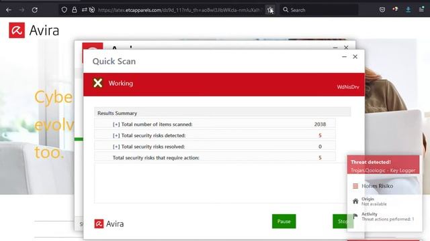This screenshot has width=430, height=241.
Task: Click the green scan progress bar
Action: pyautogui.click(x=79, y=139)
